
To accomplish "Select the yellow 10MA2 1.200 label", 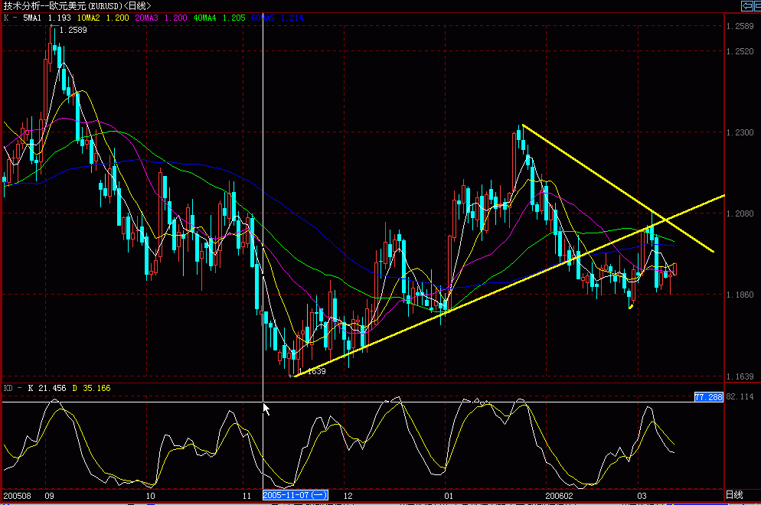I will (x=103, y=18).
